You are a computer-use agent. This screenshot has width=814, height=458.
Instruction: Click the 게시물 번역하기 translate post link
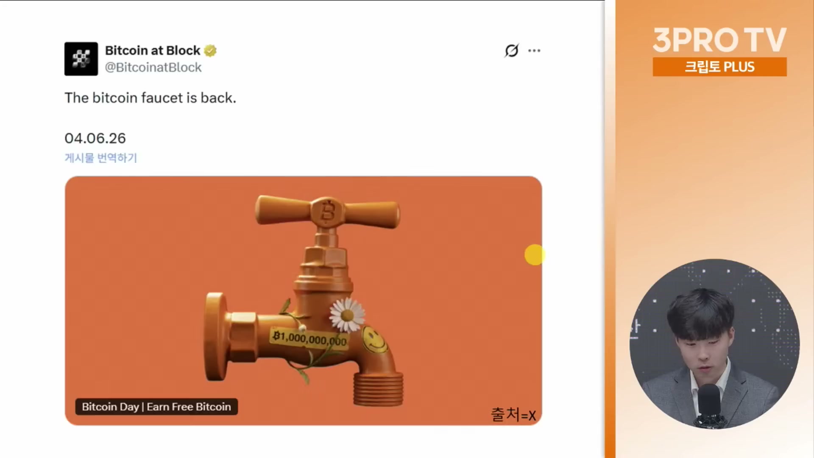[x=101, y=158]
